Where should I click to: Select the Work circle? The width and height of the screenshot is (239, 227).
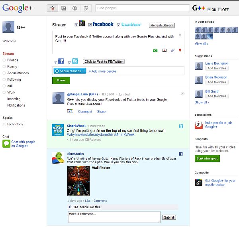pos(11,93)
